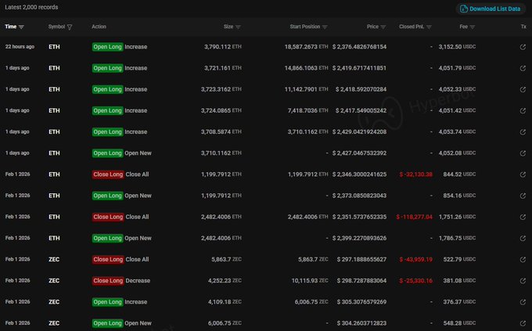This screenshot has height=331, width=532.
Task: Select size 4,109.18 ZEC
Action: (x=225, y=302)
